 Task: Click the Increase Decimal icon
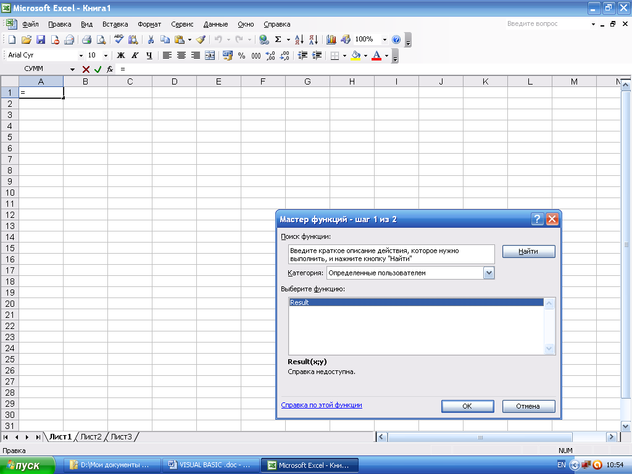[x=270, y=56]
